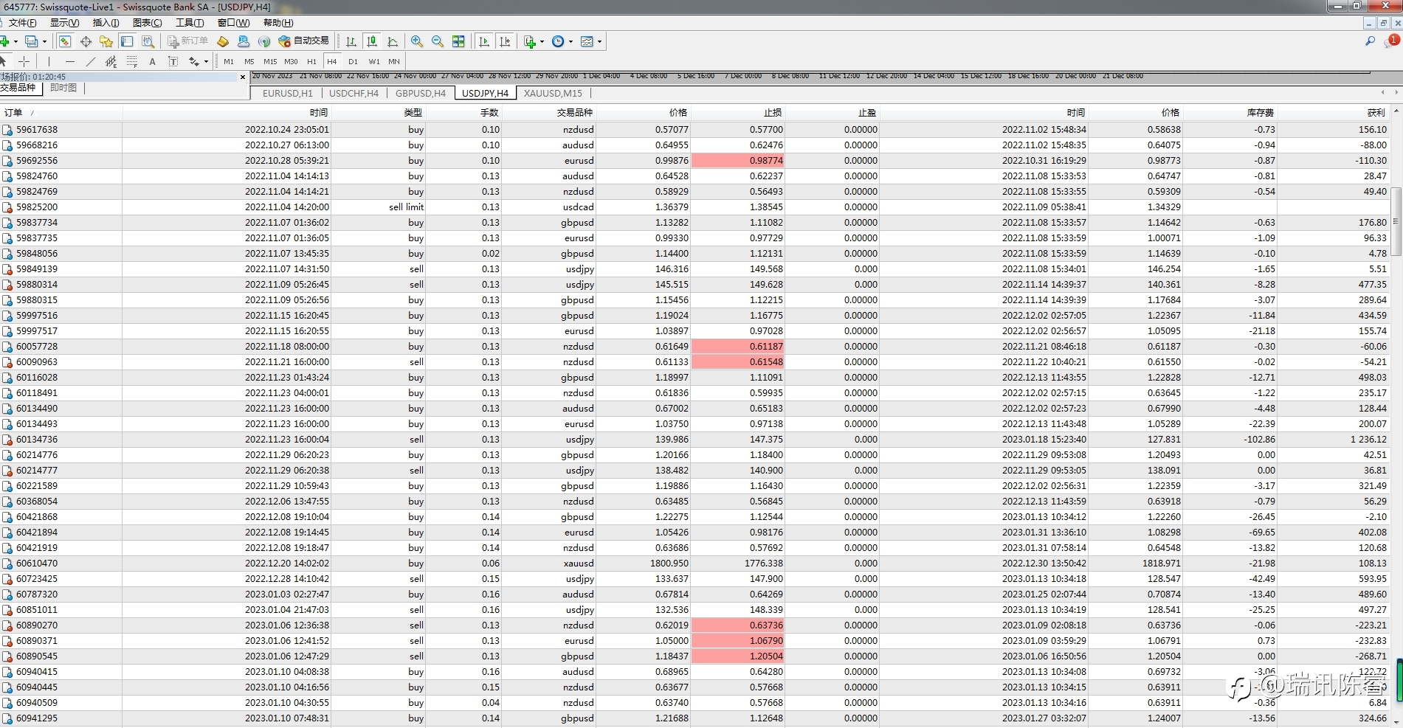Zoom in on the chart
Screen dimensions: 1403x728
click(417, 41)
